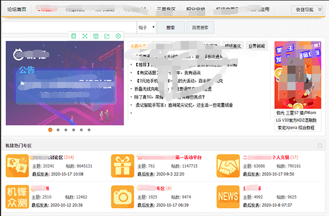Open 极光 三星S7 猎户Rom link
This screenshot has width=329, height=216.
[x=296, y=113]
